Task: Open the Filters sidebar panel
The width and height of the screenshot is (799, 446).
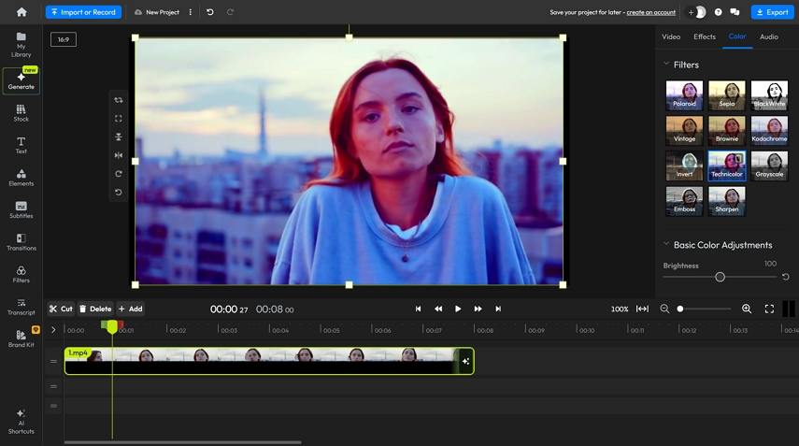Action: (x=21, y=274)
